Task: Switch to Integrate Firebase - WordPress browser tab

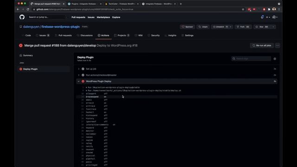Action: [159, 4]
